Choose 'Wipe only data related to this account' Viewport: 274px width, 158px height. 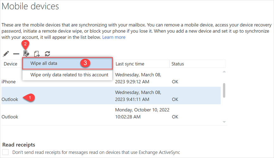69,75
